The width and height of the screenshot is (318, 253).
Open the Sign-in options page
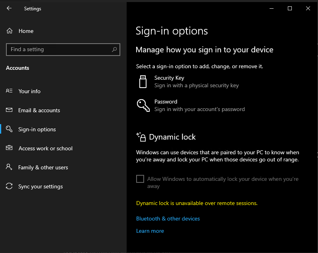coord(37,129)
